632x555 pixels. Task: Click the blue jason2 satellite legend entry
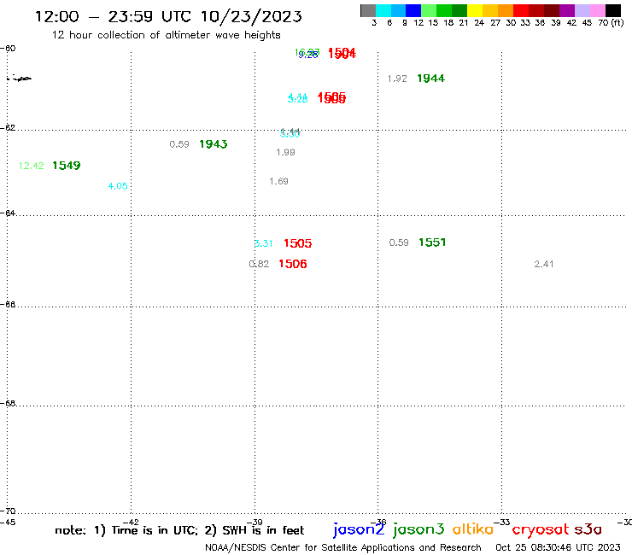point(359,529)
